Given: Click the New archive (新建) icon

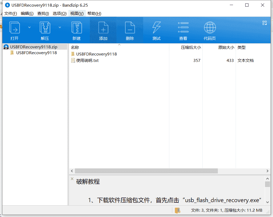Looking at the screenshot, I should tap(77, 28).
